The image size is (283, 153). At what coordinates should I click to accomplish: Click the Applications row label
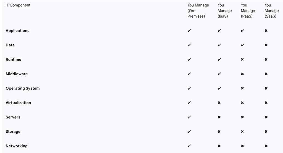pyautogui.click(x=17, y=31)
